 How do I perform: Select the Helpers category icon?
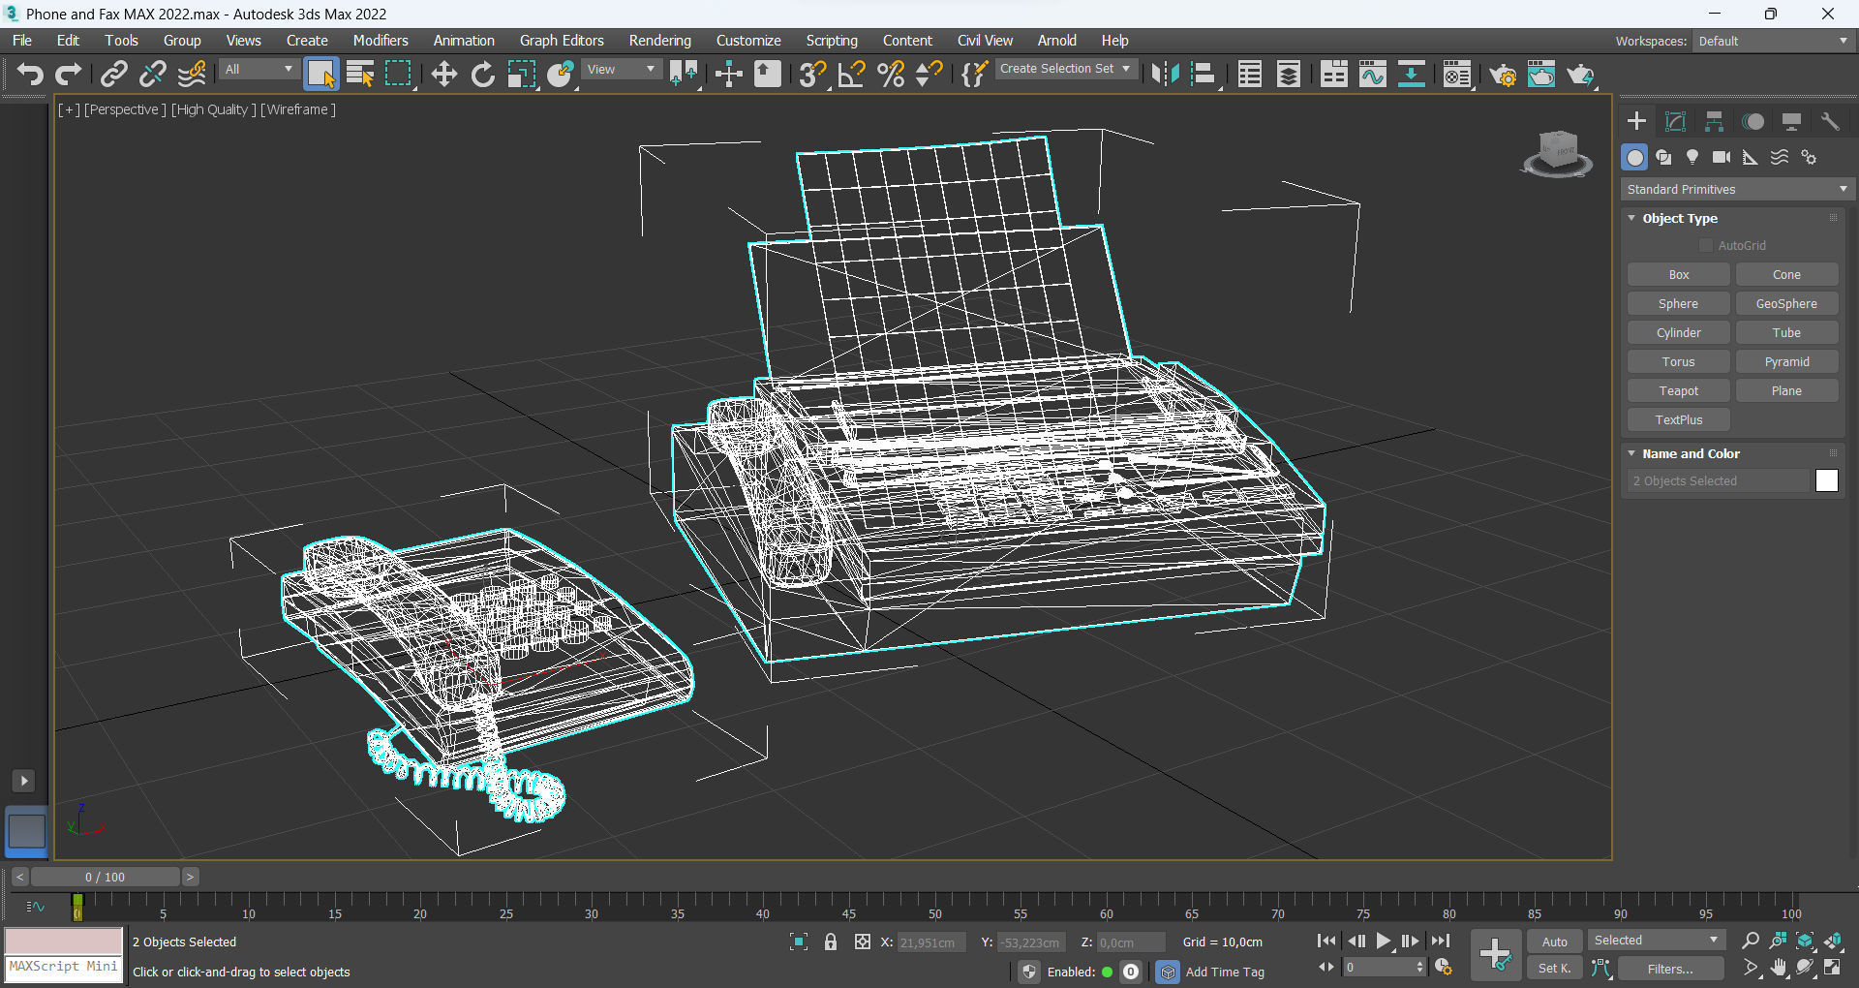pos(1751,157)
